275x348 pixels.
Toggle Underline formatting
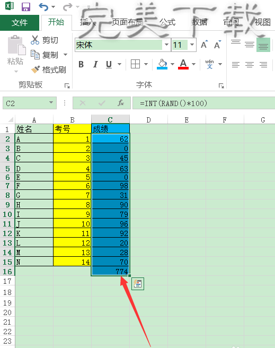109,64
